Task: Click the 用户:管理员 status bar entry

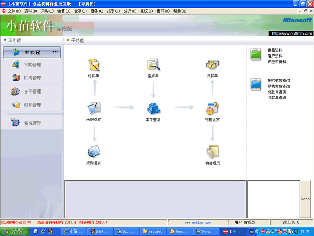Action: [245, 222]
